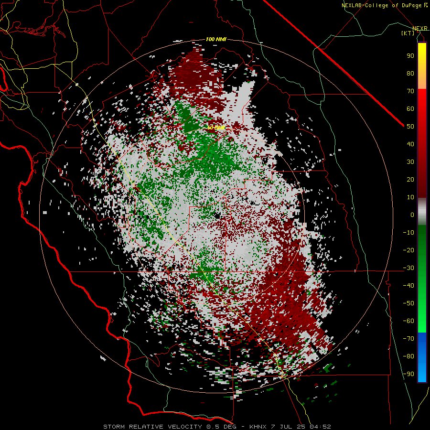The width and height of the screenshot is (430, 430).
Task: Click the 20 value on the velocity scale
Action: point(410,180)
